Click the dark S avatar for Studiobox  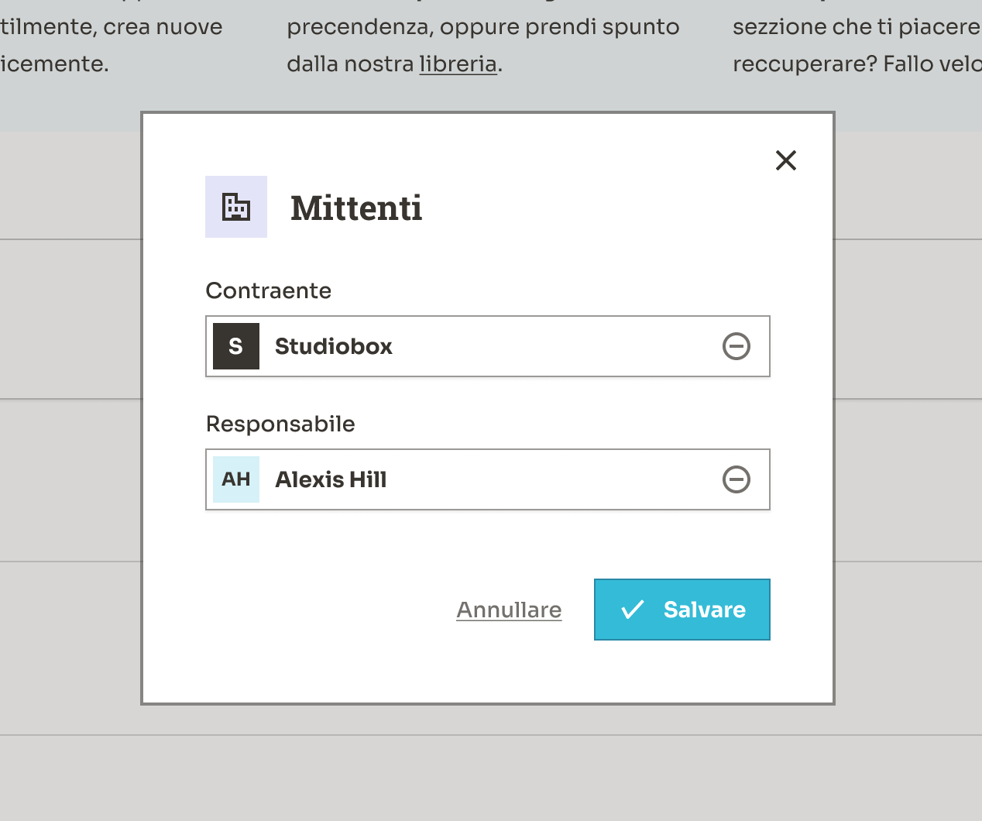236,346
